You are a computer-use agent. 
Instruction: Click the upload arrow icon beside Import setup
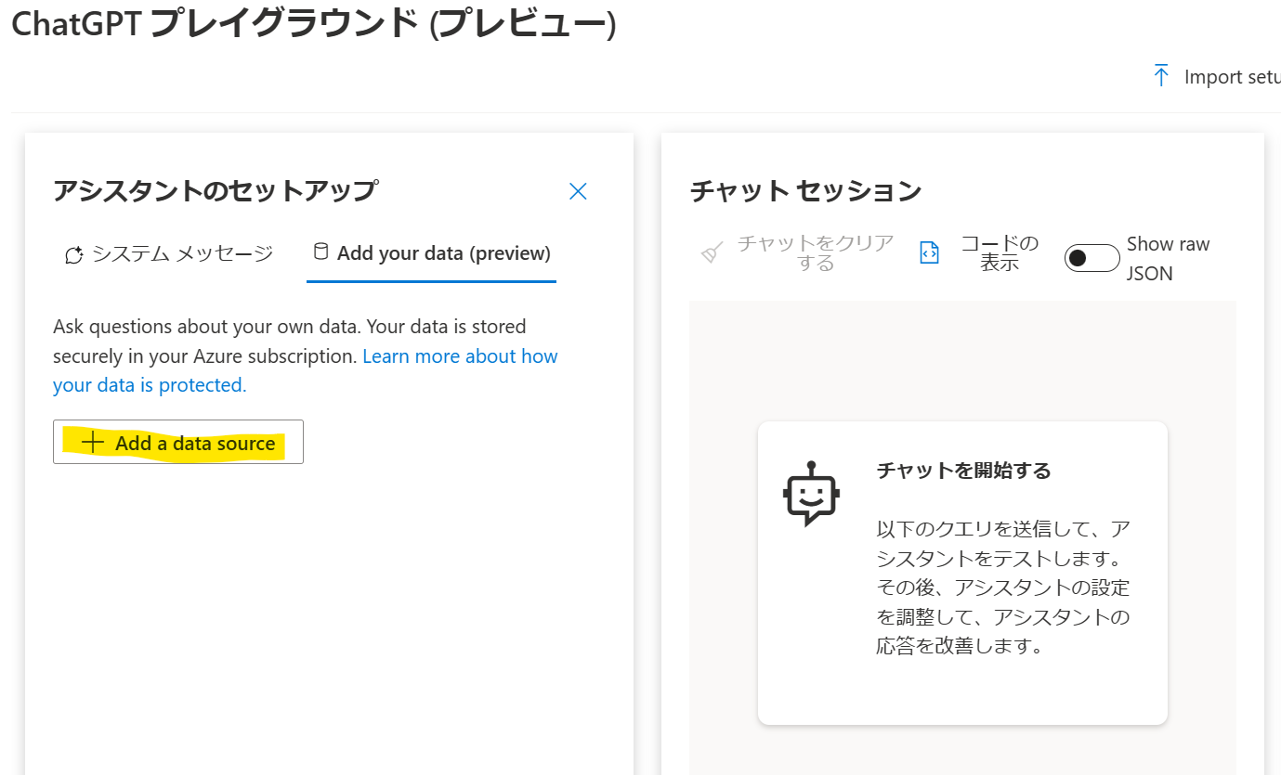coord(1161,76)
